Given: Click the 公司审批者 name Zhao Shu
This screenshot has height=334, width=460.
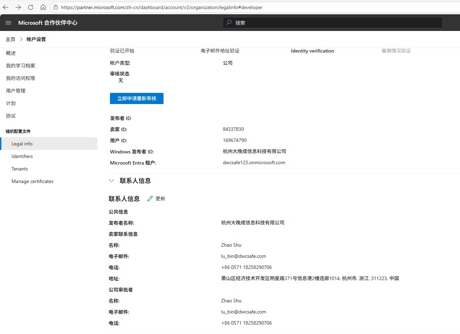Looking at the screenshot, I should pyautogui.click(x=231, y=301).
